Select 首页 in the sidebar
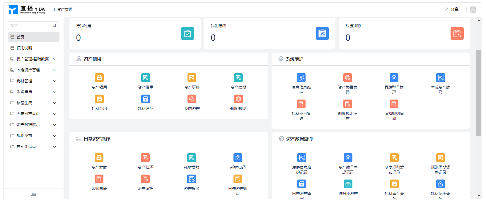The width and height of the screenshot is (486, 202). click(x=34, y=37)
